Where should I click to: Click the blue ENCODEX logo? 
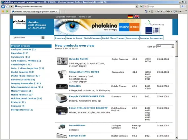click(x=149, y=30)
